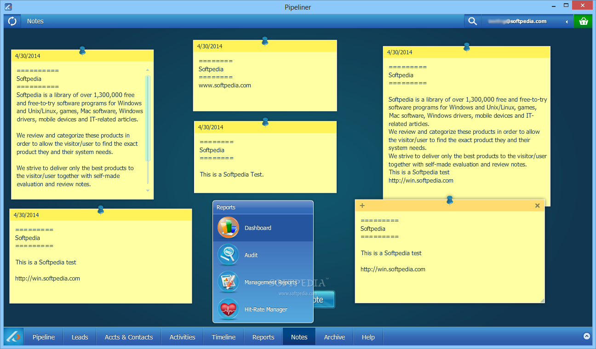Open the Timeline tab

click(223, 337)
